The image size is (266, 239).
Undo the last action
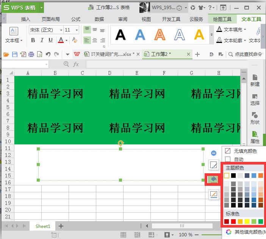click(48, 54)
